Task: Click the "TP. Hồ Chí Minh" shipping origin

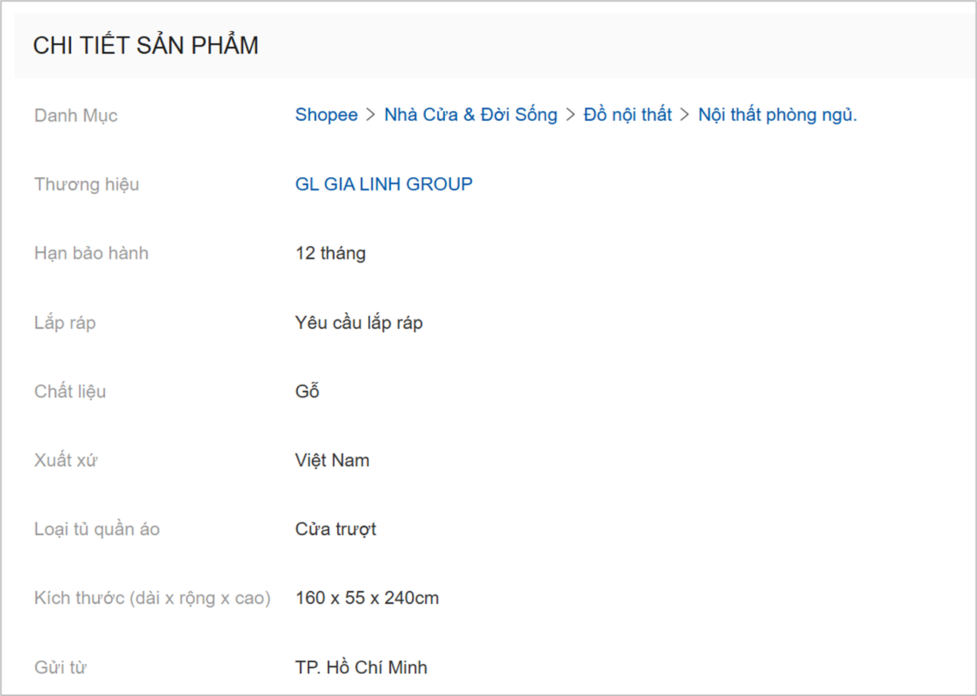Action: pyautogui.click(x=360, y=666)
